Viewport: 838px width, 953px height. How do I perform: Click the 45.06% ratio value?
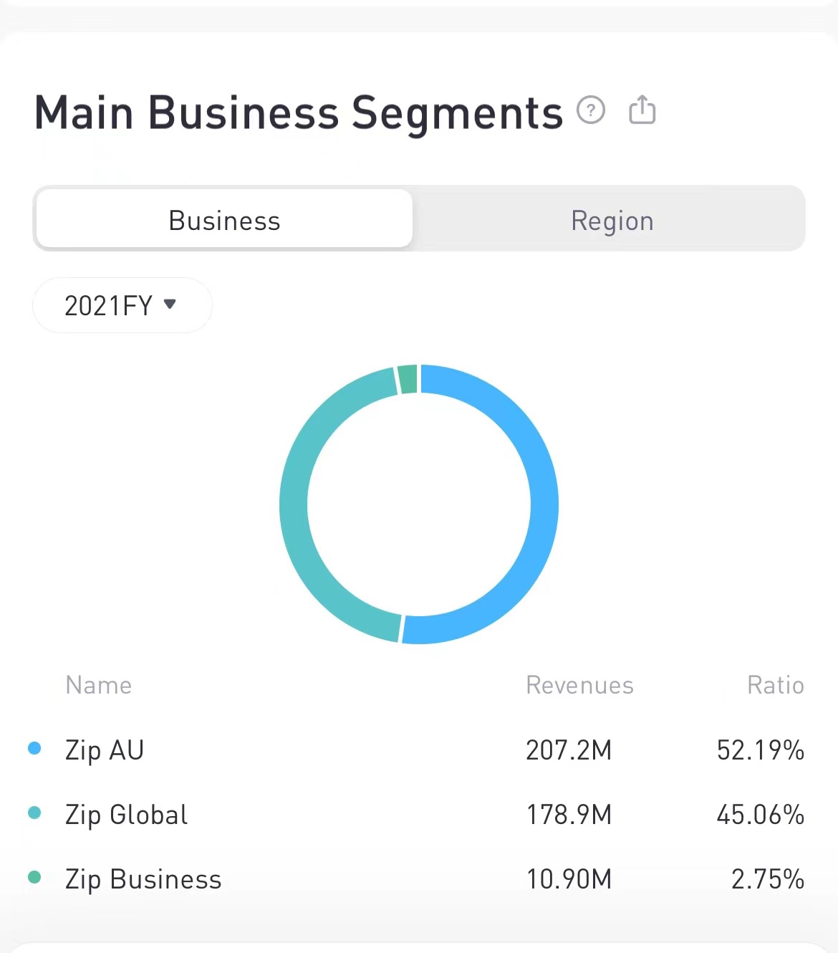pos(760,815)
